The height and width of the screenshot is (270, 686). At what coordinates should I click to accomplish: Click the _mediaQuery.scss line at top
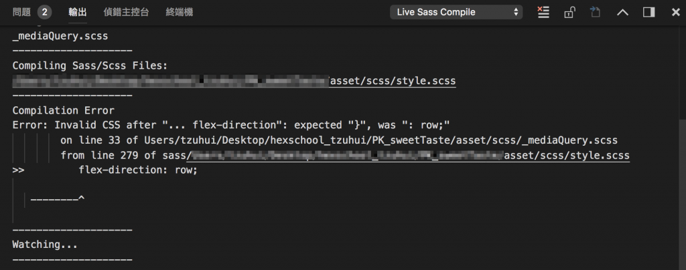pyautogui.click(x=60, y=36)
